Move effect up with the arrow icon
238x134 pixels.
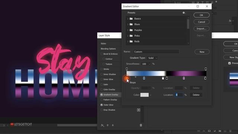point(107,125)
